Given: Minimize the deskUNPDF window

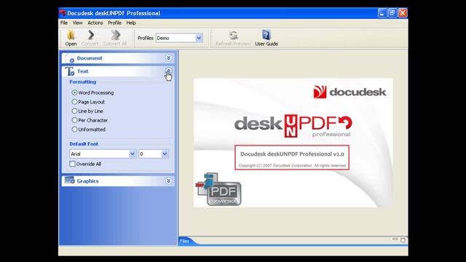Looking at the screenshot, I should (x=382, y=13).
